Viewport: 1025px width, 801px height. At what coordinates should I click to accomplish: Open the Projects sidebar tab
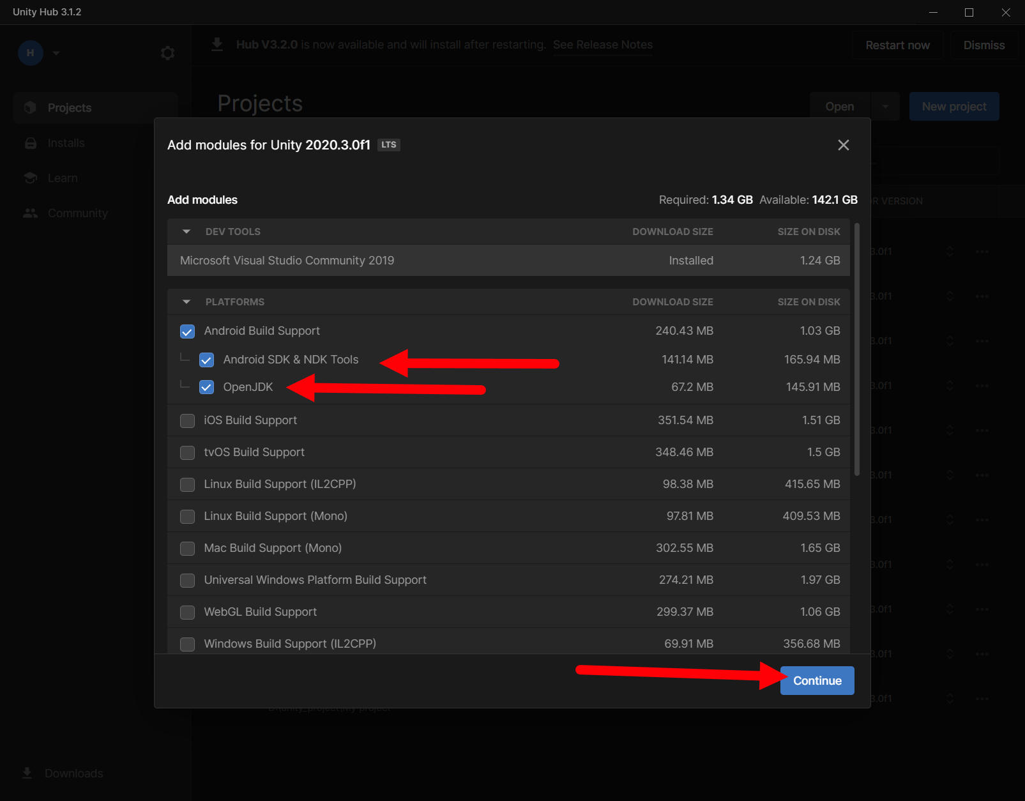95,108
